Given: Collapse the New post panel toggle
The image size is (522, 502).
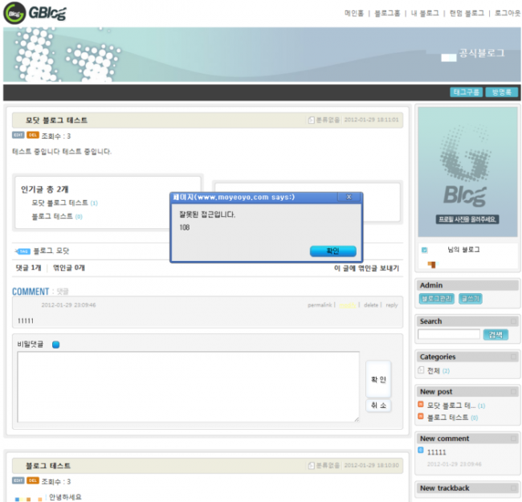Looking at the screenshot, I should (514, 392).
